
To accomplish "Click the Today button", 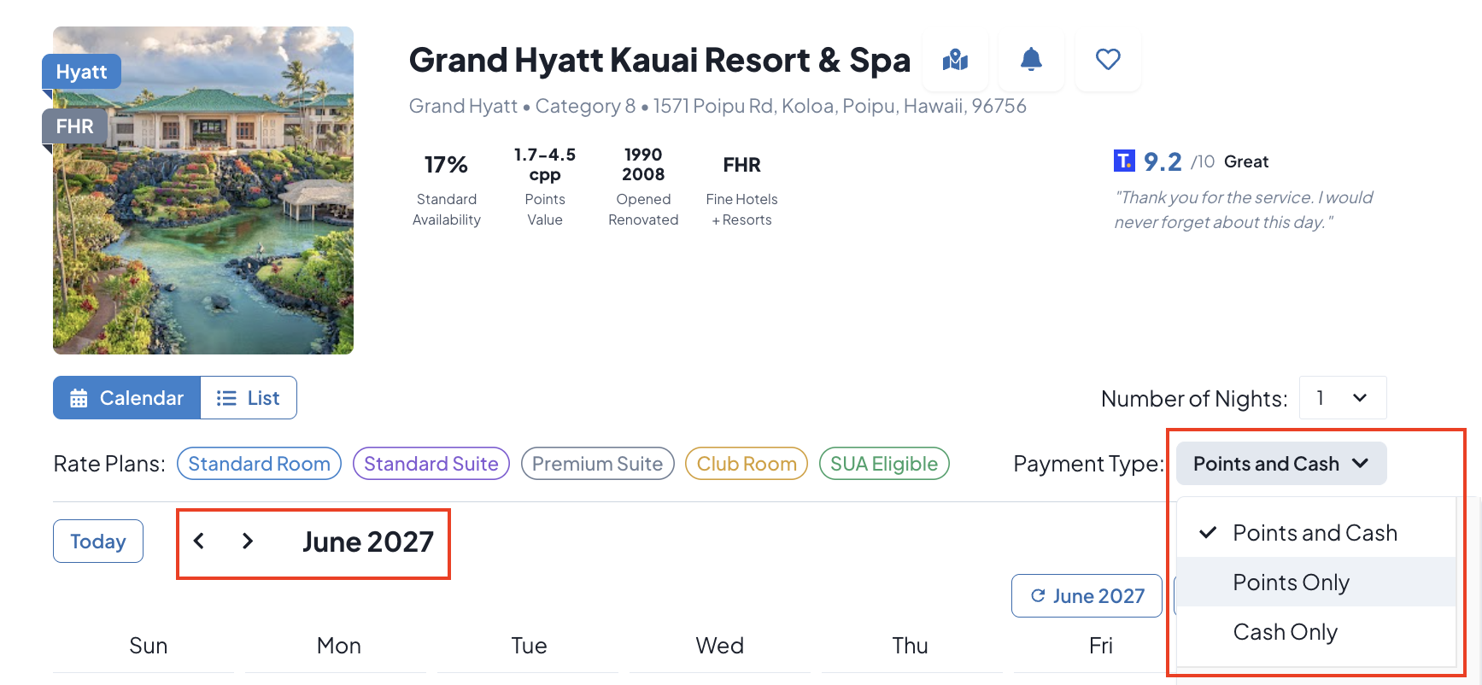I will pos(98,542).
